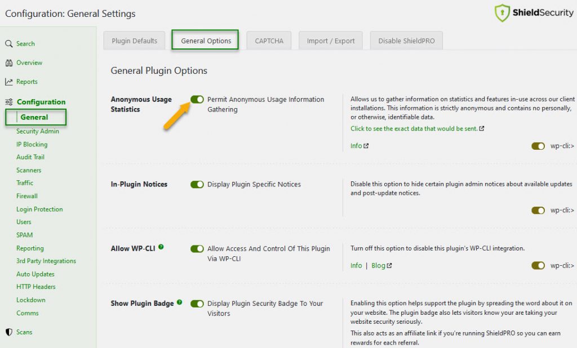Select Login Protection in the sidebar
This screenshot has width=577, height=348.
(x=39, y=209)
